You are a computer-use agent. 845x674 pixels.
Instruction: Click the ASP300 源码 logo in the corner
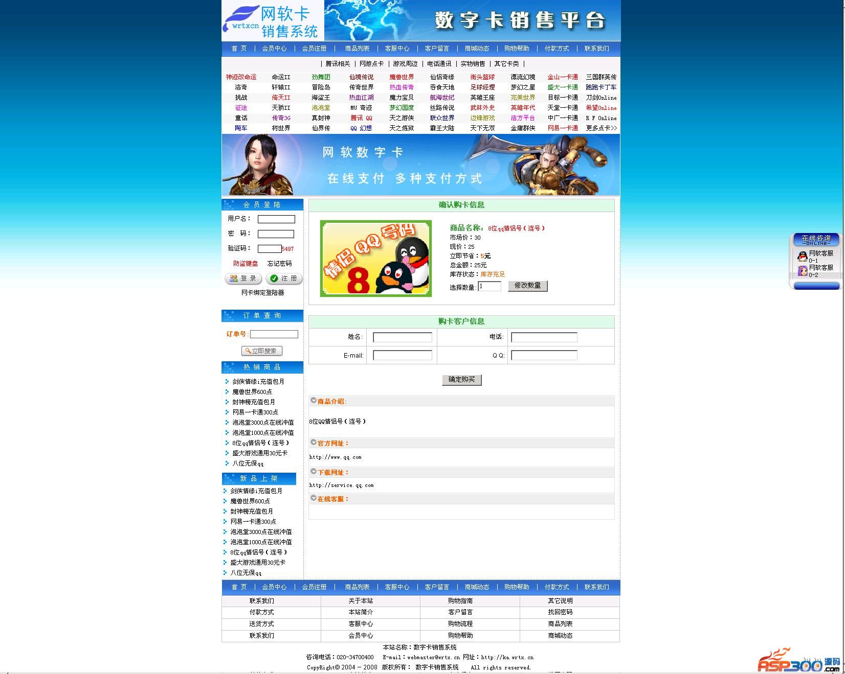798,661
